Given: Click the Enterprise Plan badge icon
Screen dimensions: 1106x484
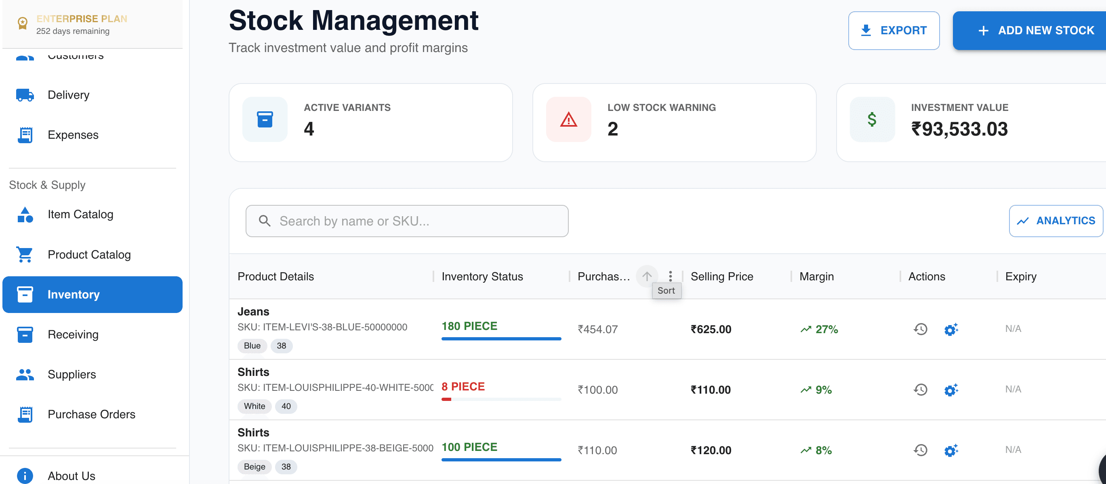Looking at the screenshot, I should point(22,23).
